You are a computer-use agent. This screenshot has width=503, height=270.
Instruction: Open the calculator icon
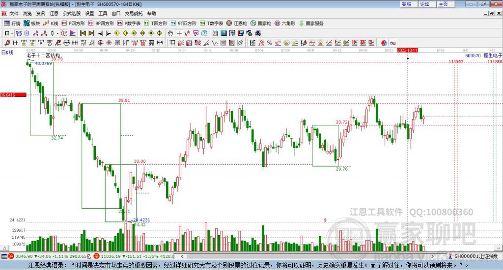224,33
